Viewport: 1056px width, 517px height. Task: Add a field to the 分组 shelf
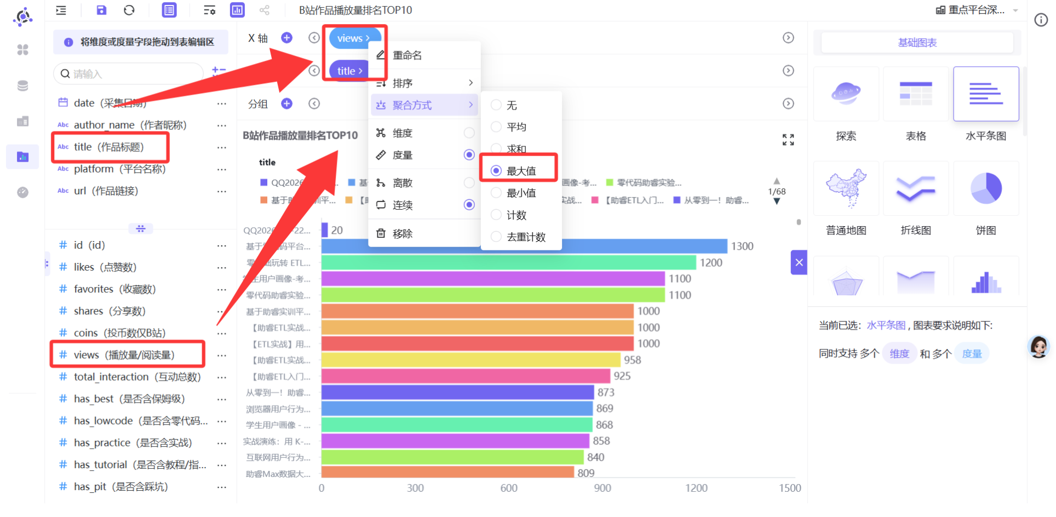[x=286, y=104]
